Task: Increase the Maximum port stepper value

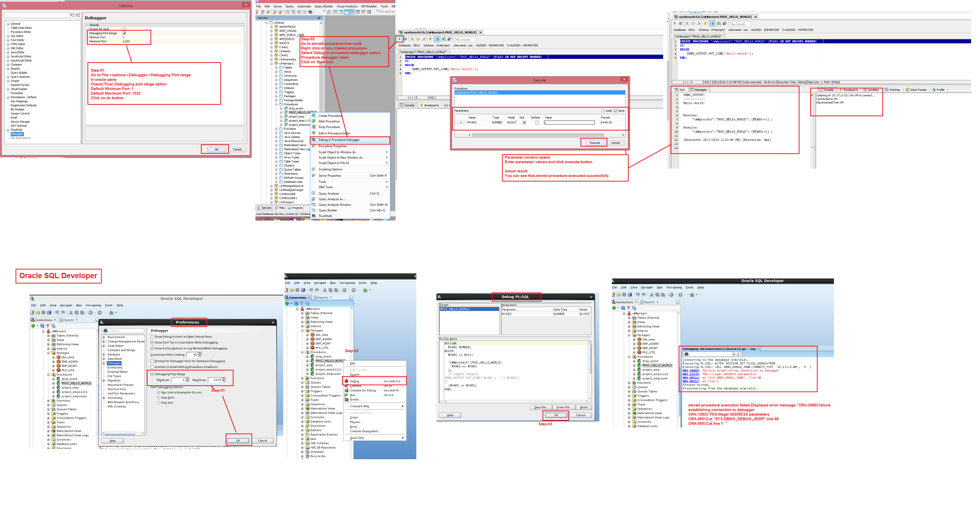Action: point(224,378)
